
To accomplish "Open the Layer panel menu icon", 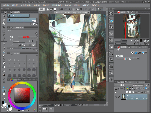I will 116,82.
